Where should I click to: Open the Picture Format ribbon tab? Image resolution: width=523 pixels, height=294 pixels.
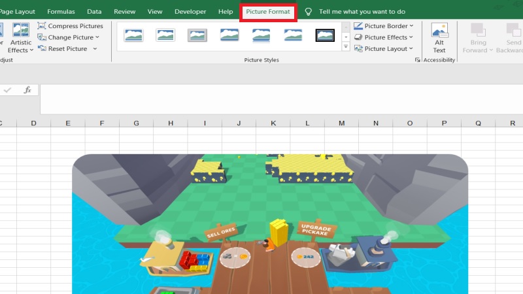click(268, 12)
